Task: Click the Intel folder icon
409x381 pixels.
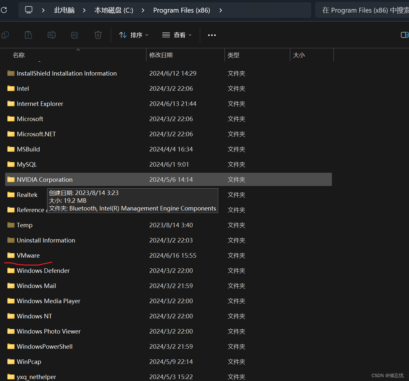Action: (x=11, y=88)
